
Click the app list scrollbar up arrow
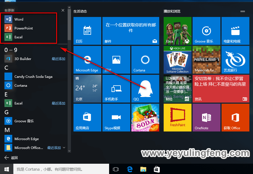(69, 8)
